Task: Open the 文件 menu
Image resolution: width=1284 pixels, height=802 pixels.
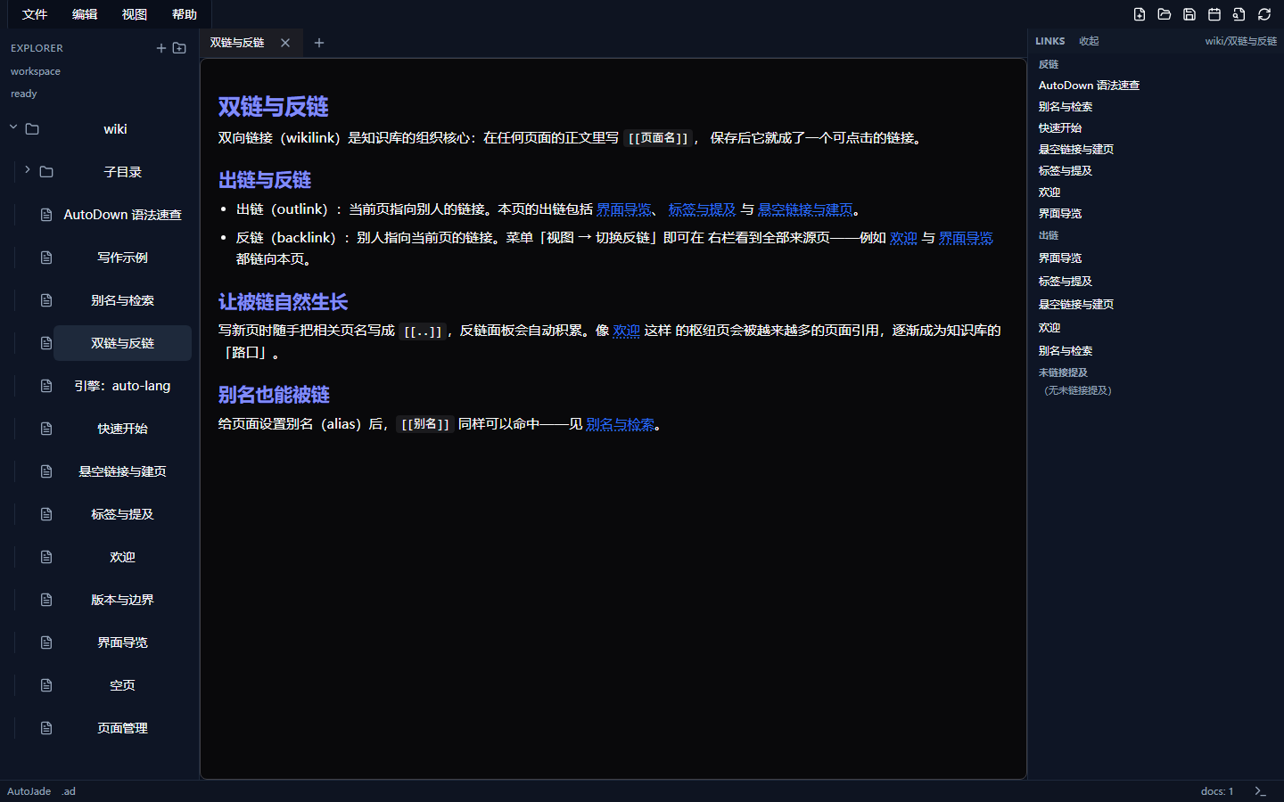Action: (35, 14)
